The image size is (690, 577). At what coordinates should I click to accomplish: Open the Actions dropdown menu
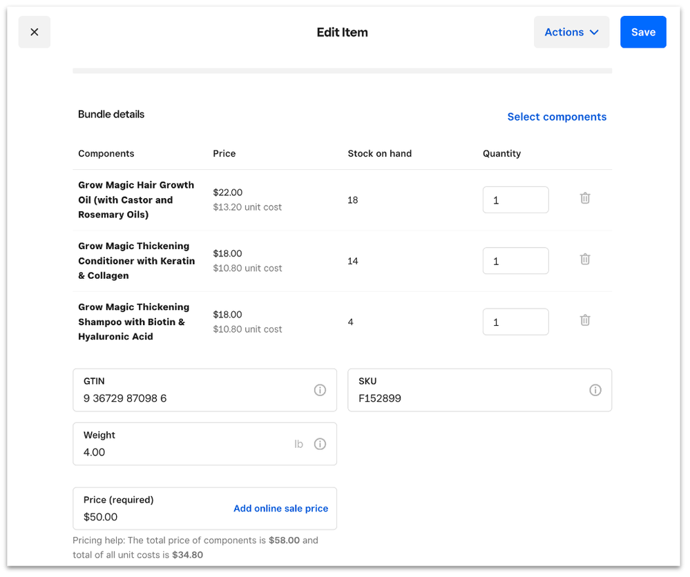point(571,32)
